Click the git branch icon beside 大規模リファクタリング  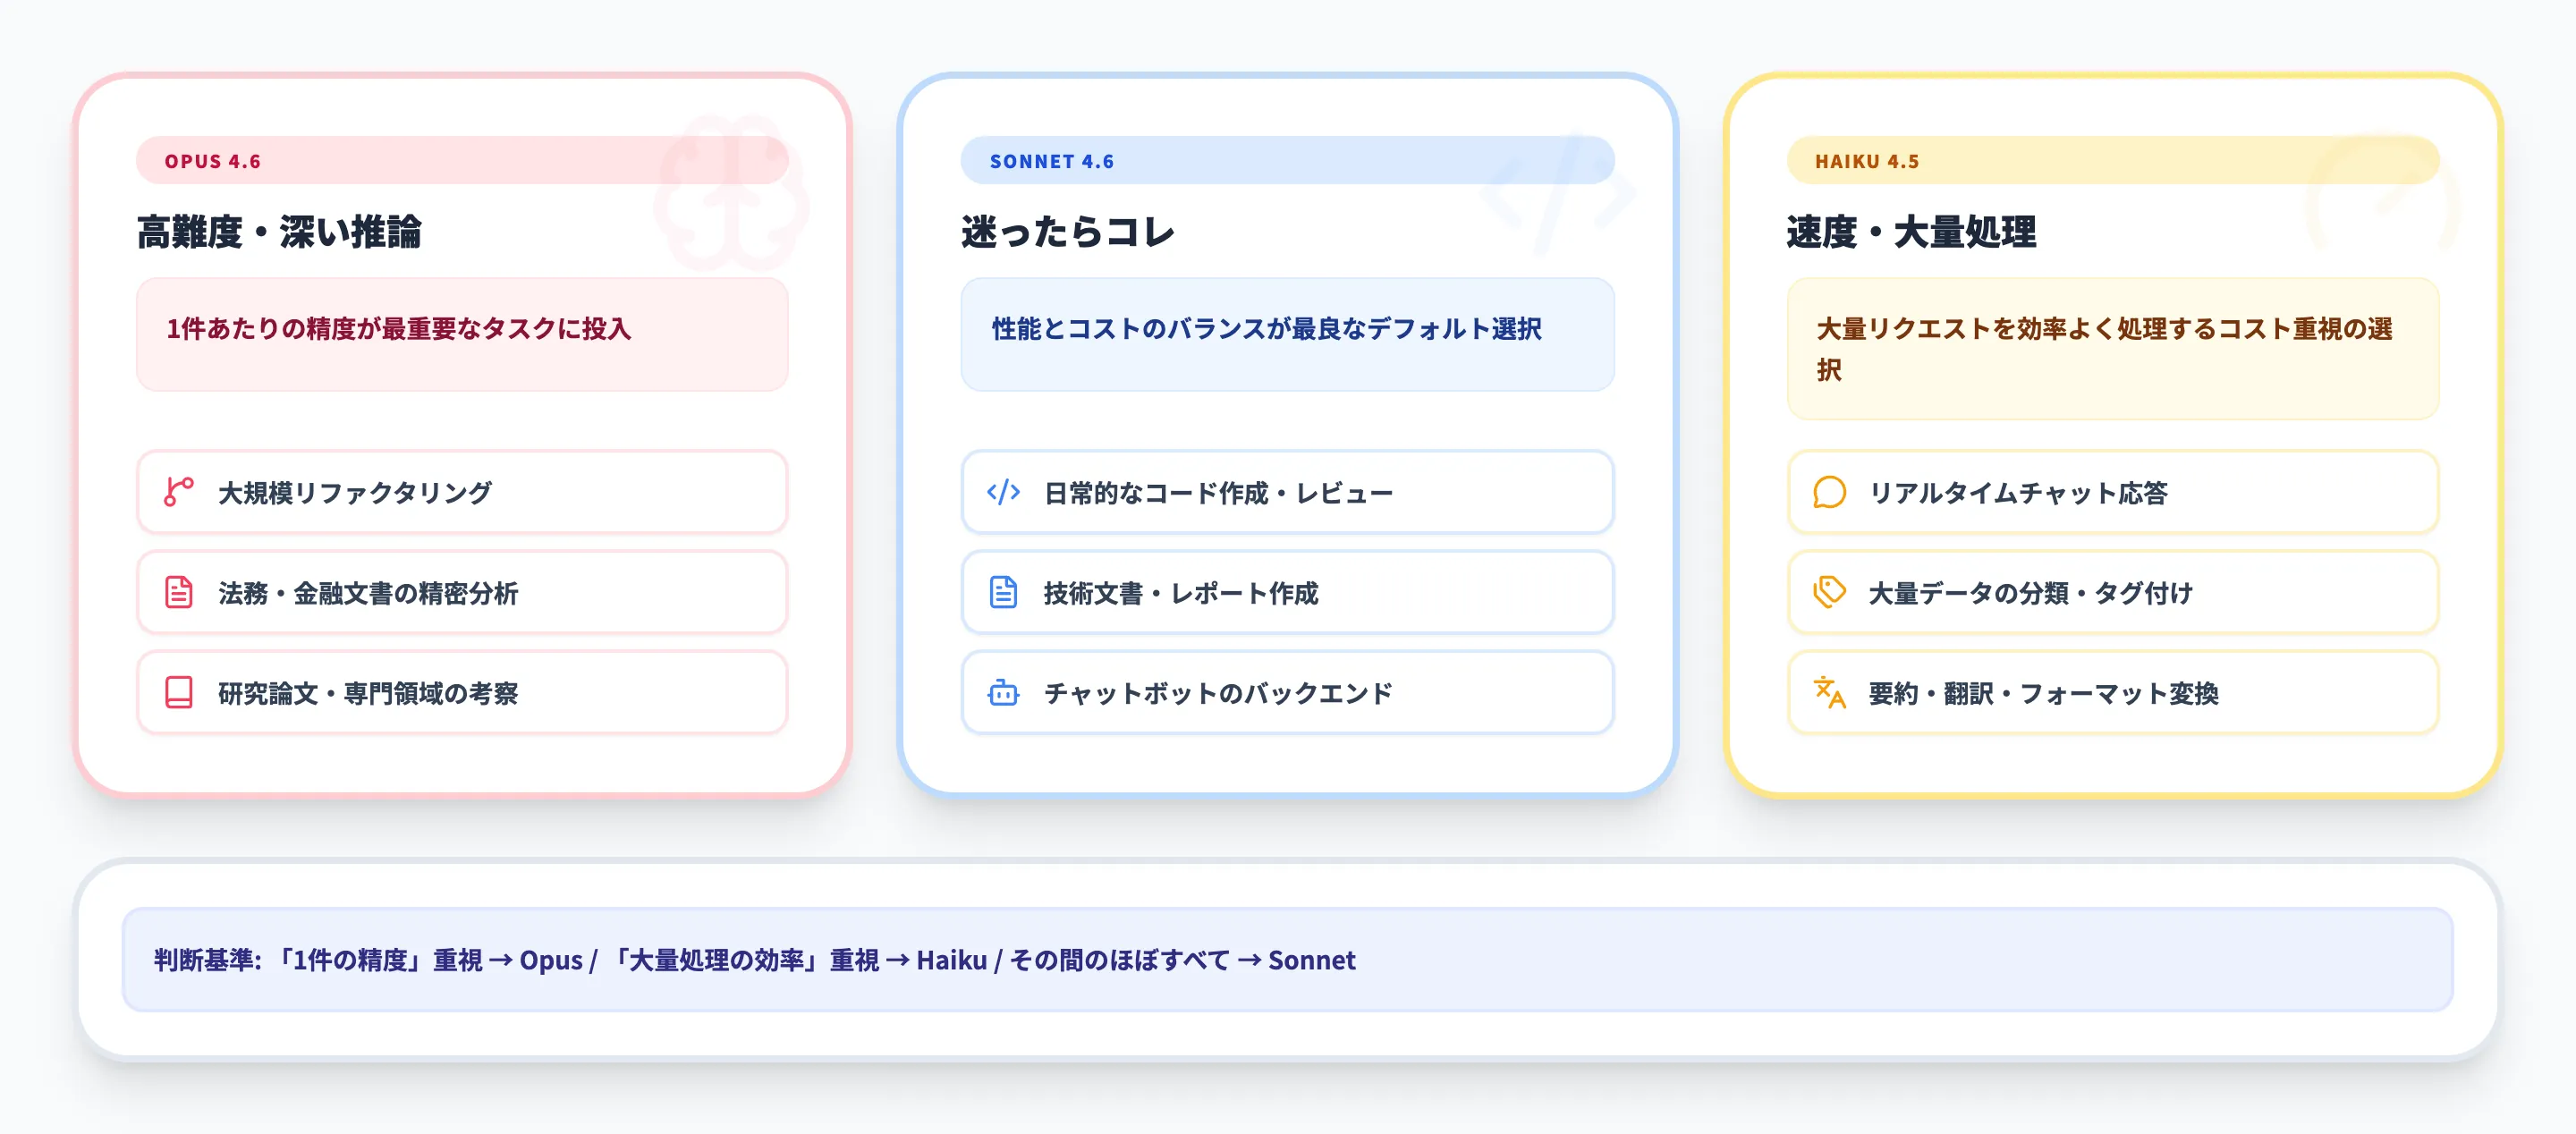(178, 492)
